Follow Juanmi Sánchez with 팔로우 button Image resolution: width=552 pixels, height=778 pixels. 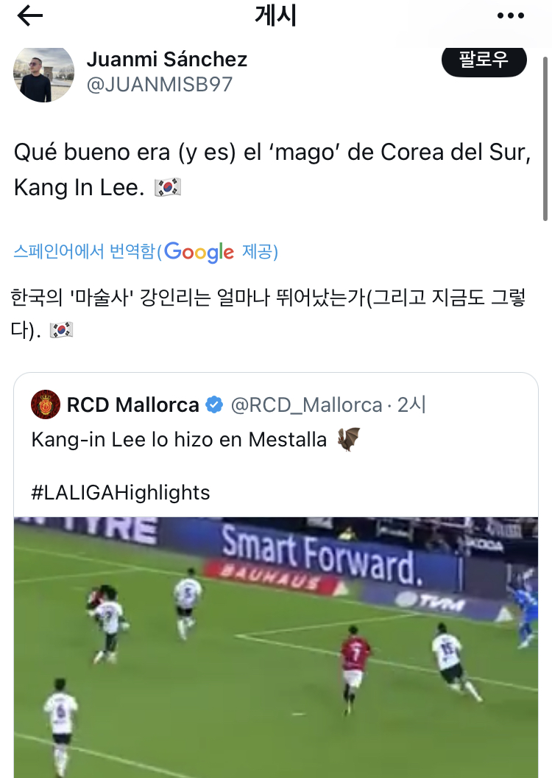[x=484, y=60]
